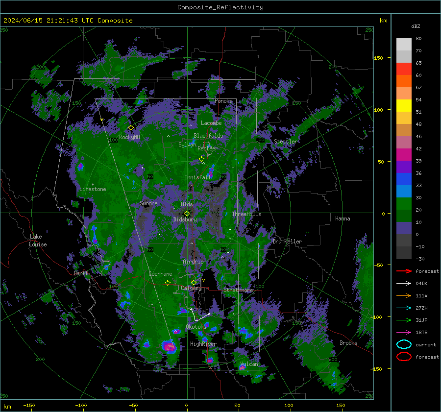Click the RockyMH label

click(x=129, y=137)
